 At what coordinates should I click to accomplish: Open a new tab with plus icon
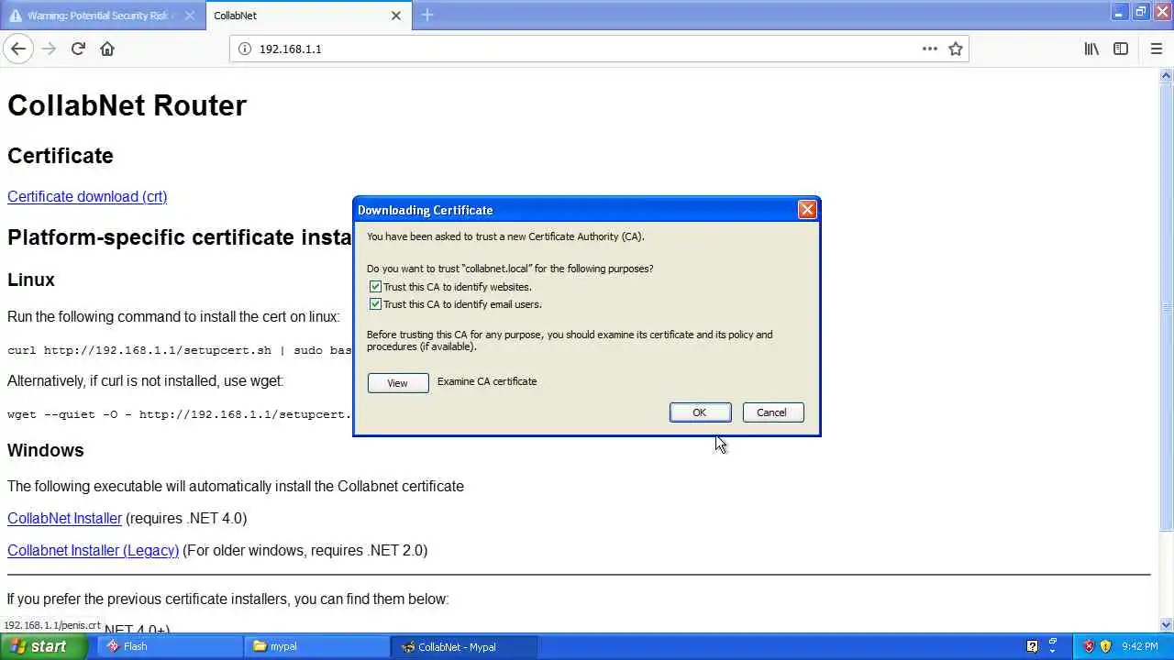[427, 15]
